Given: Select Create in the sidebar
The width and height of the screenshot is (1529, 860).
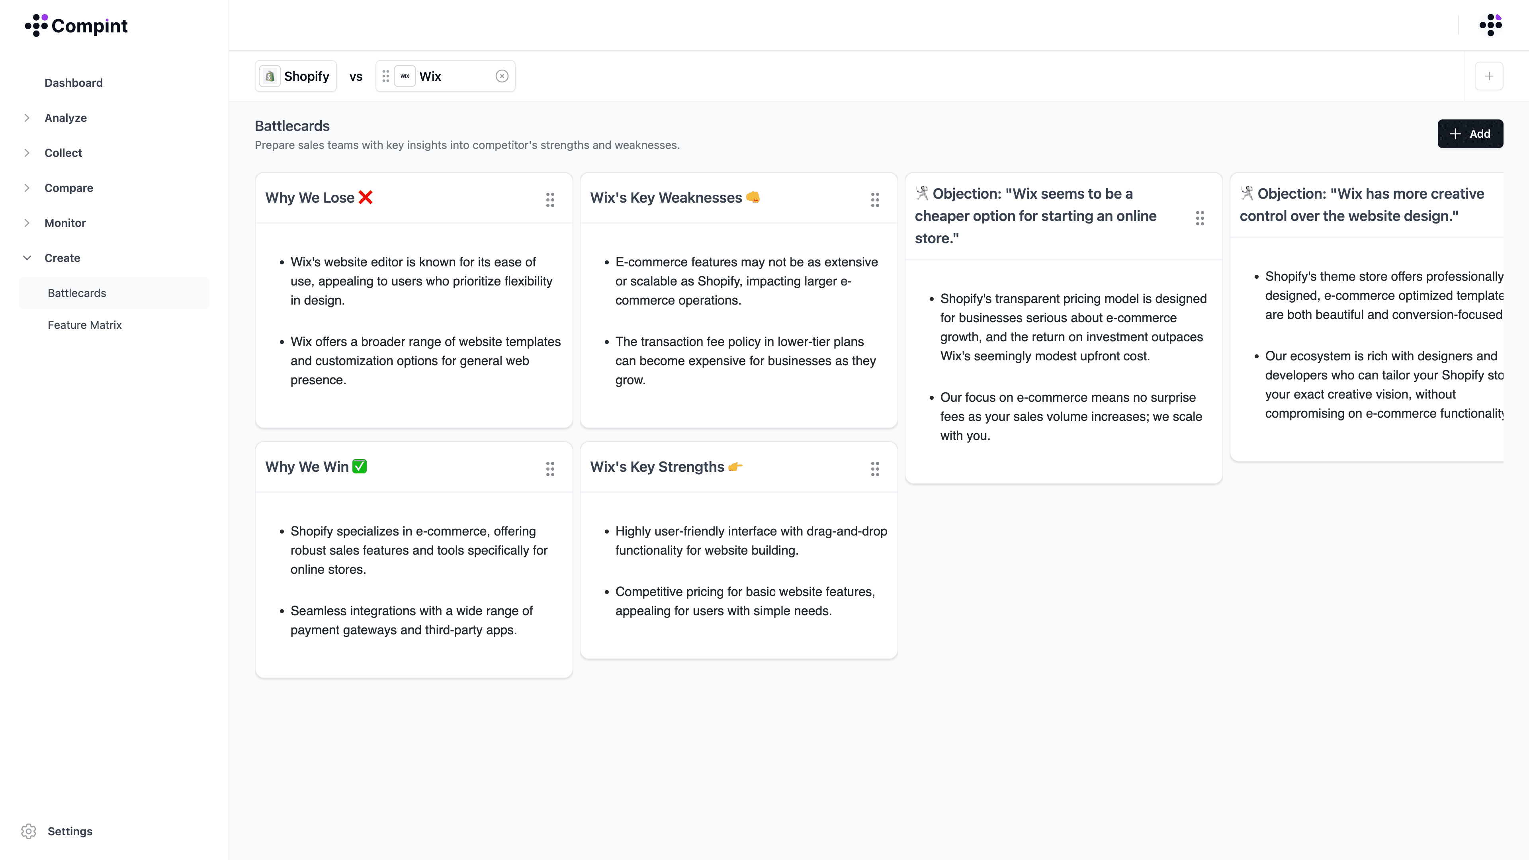Looking at the screenshot, I should (63, 258).
